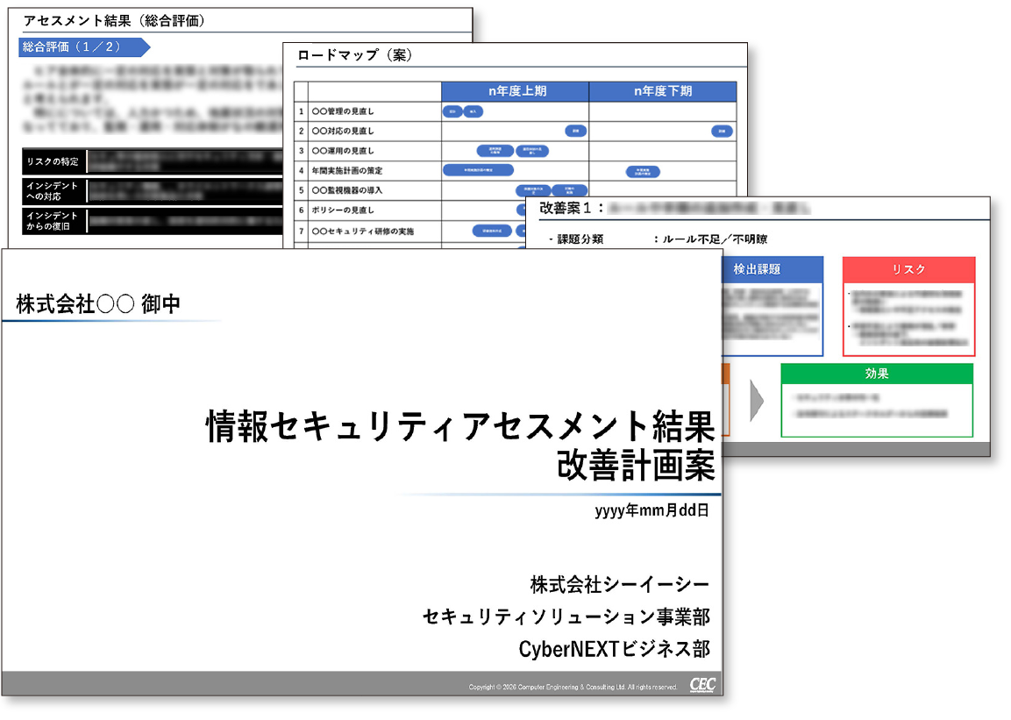Select roadmap row ポリシーの見直し

pos(410,210)
